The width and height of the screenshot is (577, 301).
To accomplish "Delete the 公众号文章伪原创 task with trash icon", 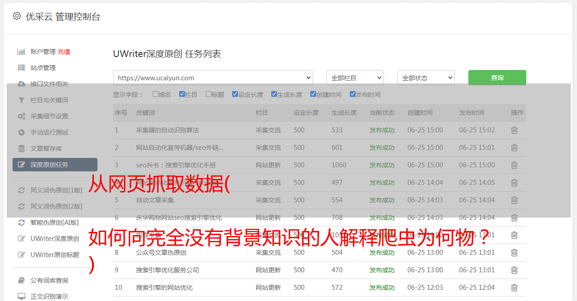I will pyautogui.click(x=515, y=253).
